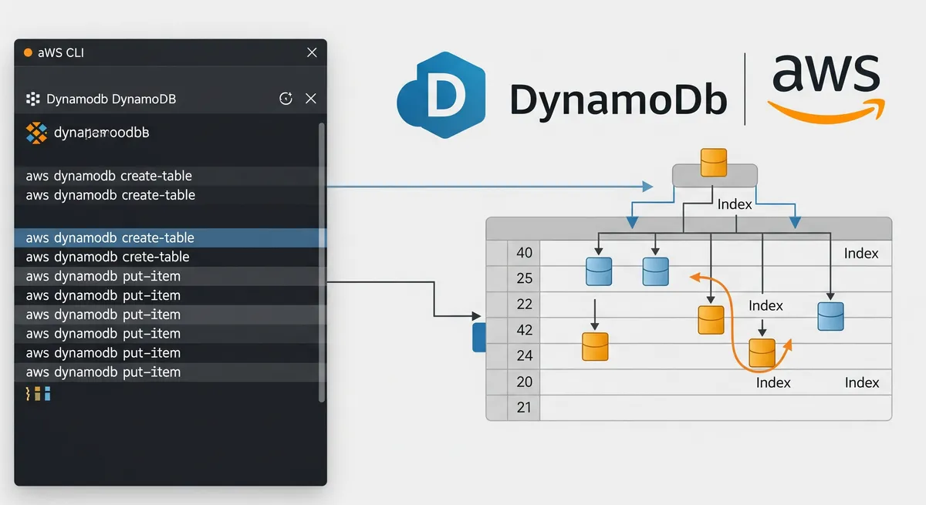Click the refresh icon in the search bar

(286, 98)
